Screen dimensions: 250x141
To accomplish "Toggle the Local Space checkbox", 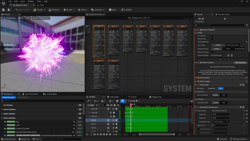I will coord(212,36).
